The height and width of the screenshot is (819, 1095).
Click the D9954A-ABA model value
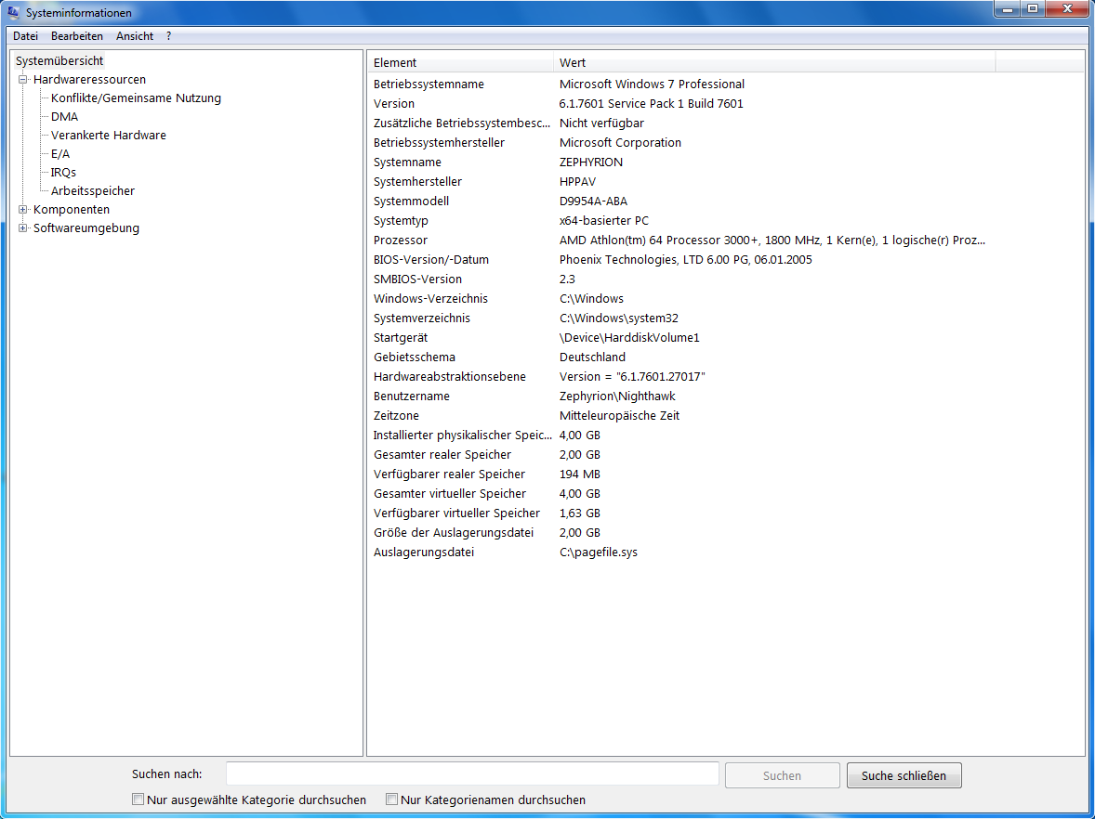click(x=594, y=201)
